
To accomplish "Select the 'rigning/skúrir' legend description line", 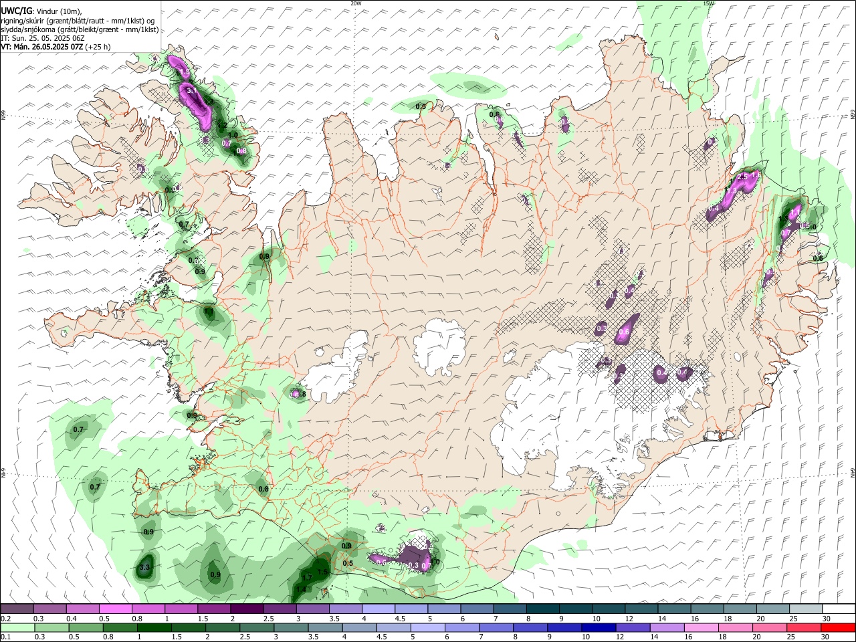I will [79, 21].
